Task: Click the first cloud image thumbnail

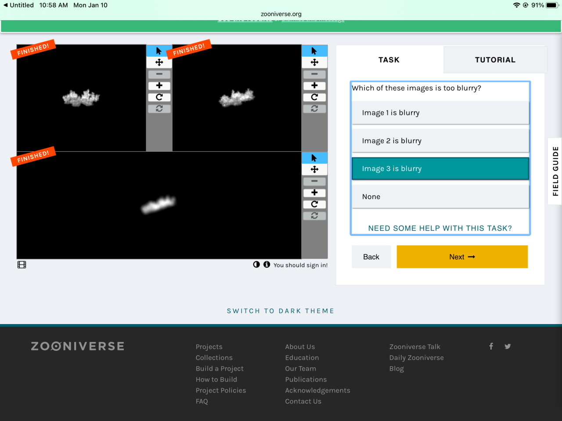Action: pos(81,98)
